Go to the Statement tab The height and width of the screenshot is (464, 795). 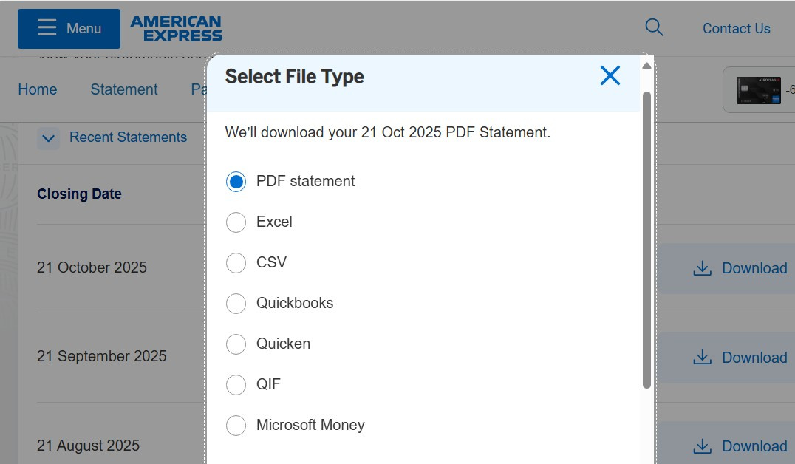(124, 89)
